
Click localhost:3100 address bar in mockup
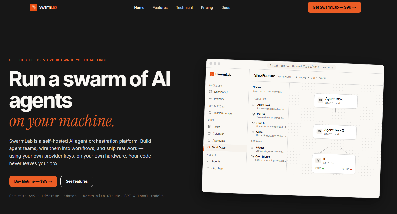(302, 66)
